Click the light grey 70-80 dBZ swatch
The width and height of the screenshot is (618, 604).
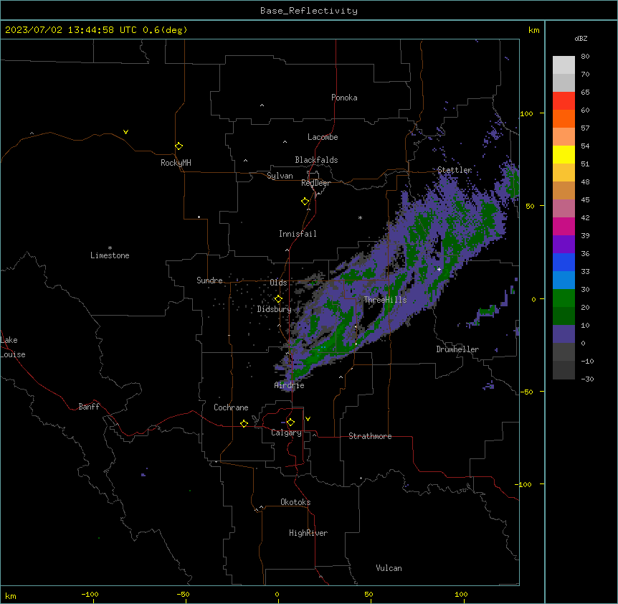[564, 65]
